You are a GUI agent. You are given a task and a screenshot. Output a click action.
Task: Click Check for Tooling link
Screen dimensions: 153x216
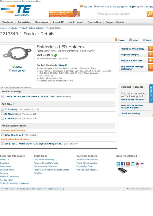point(131,113)
